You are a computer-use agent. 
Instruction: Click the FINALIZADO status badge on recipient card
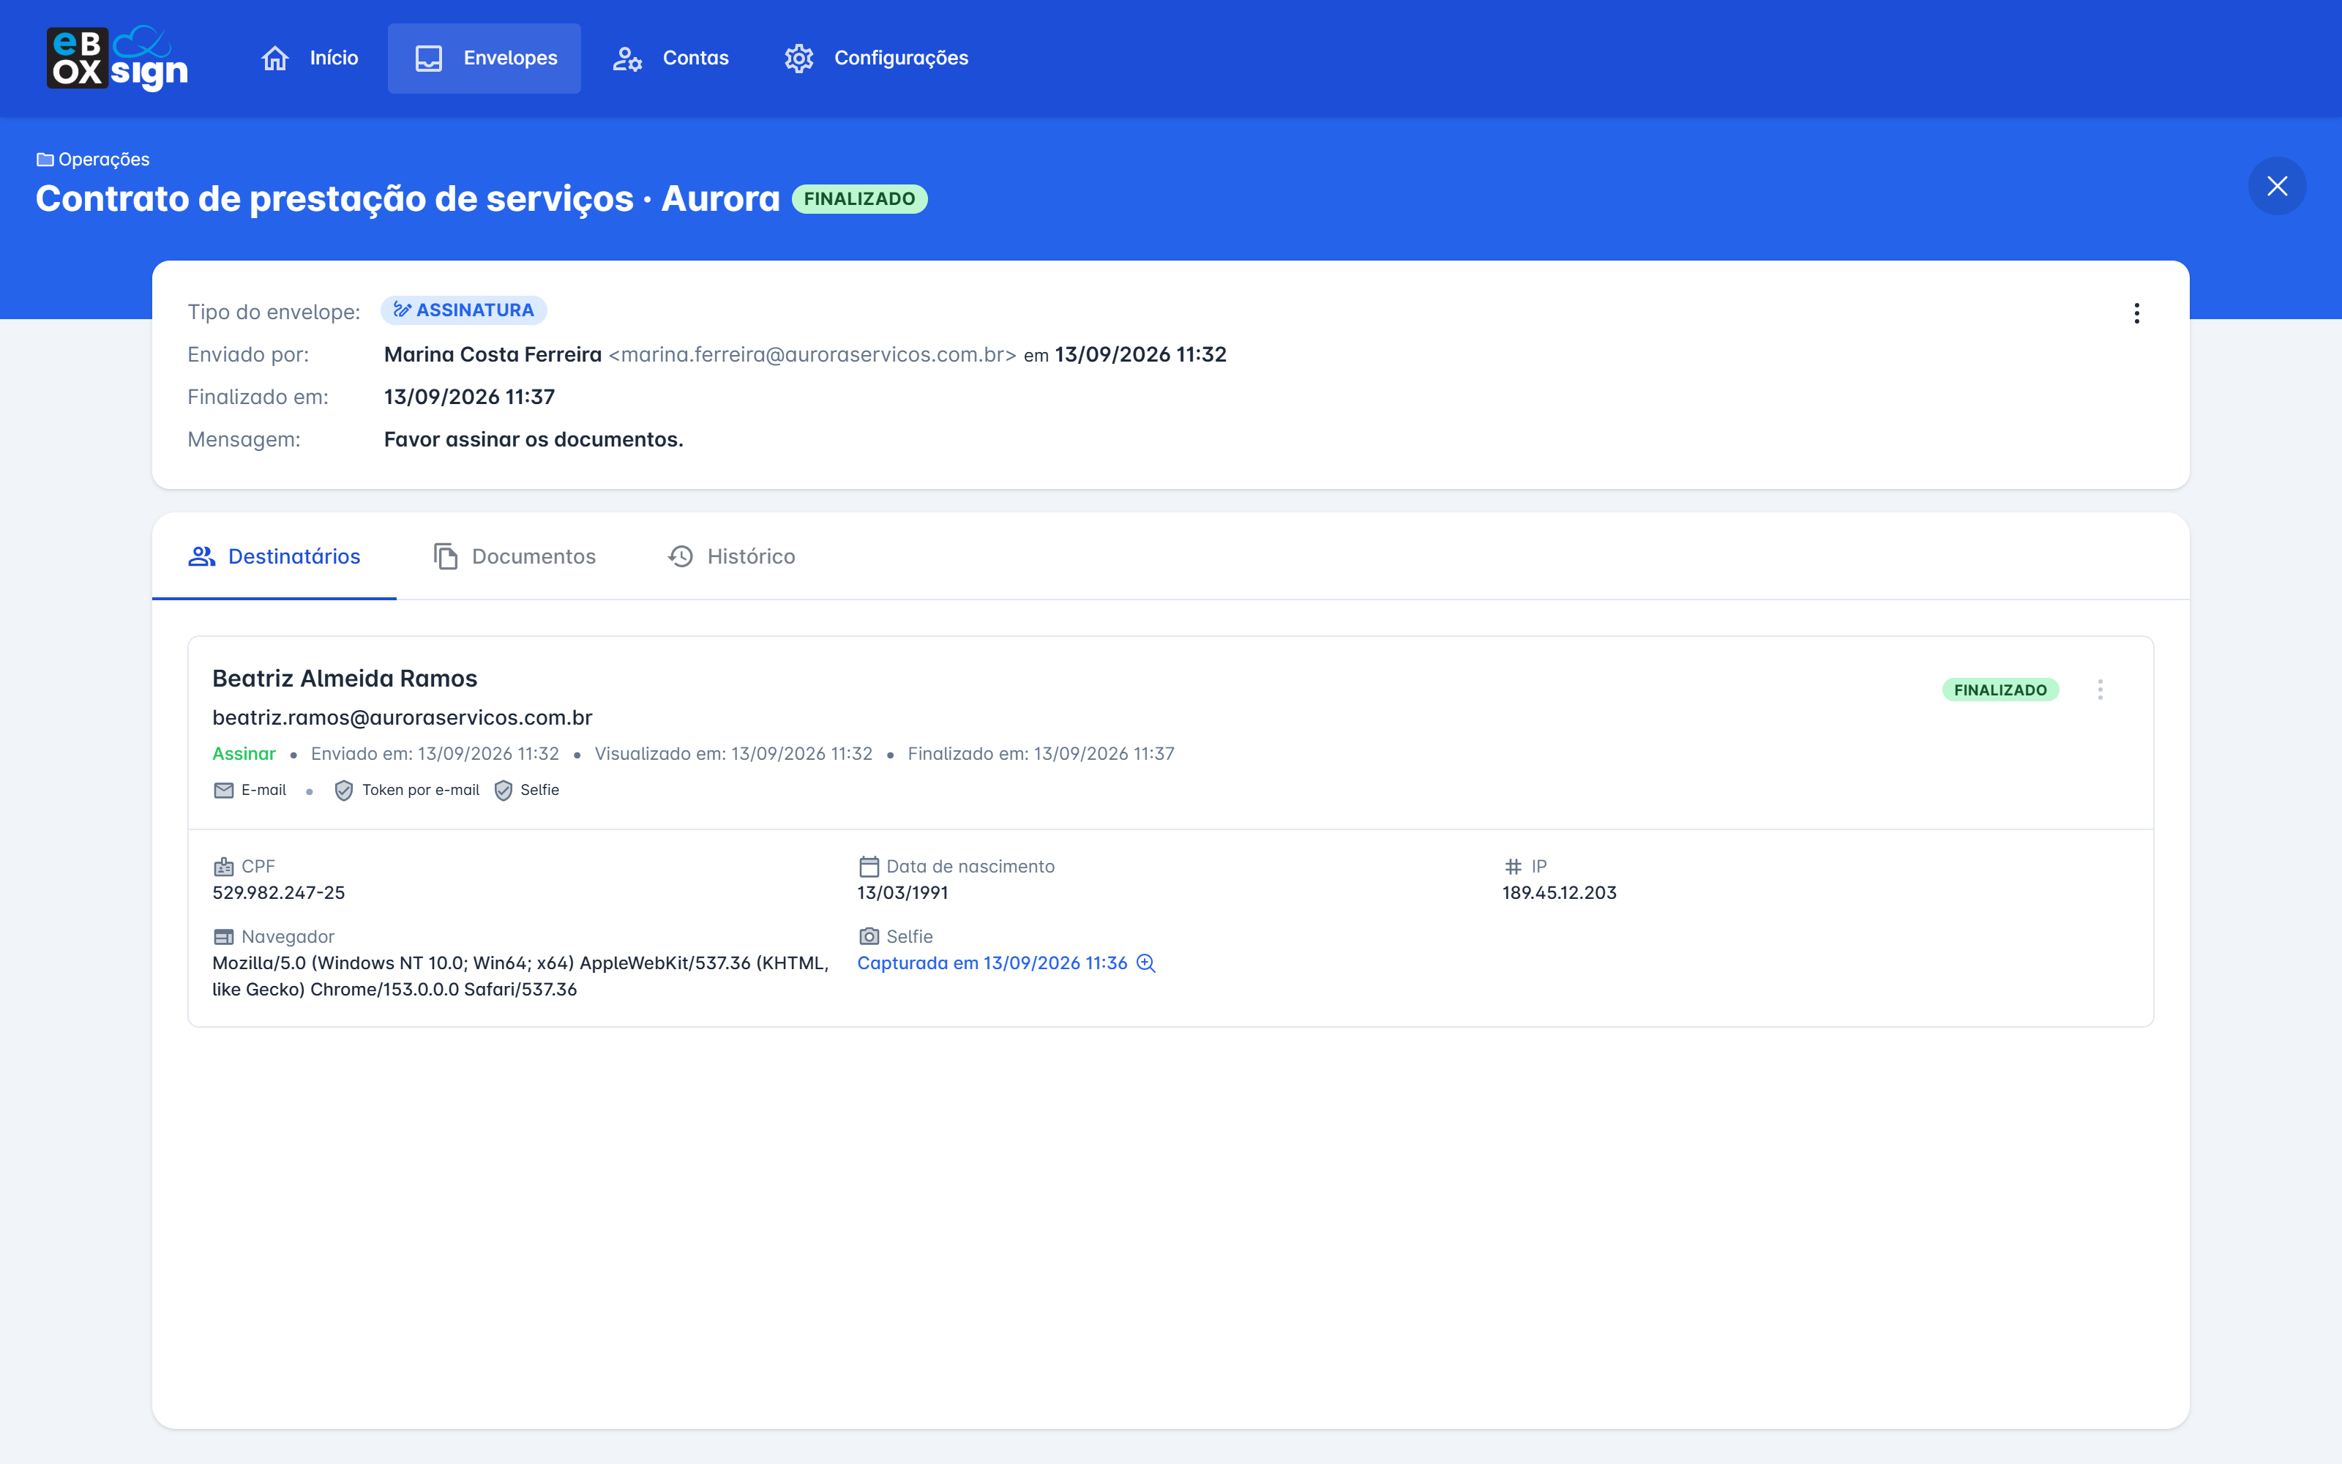[1999, 690]
